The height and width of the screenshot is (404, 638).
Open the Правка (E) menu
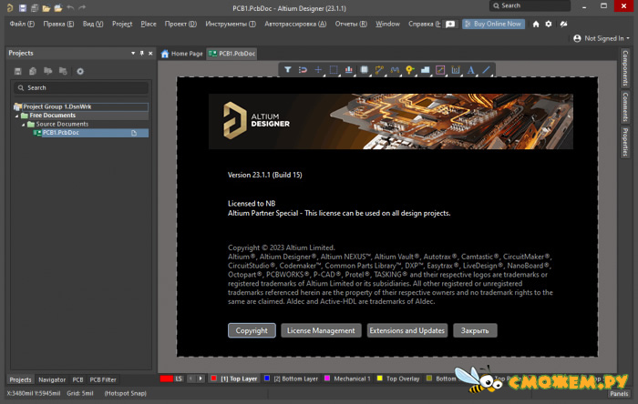pyautogui.click(x=58, y=24)
